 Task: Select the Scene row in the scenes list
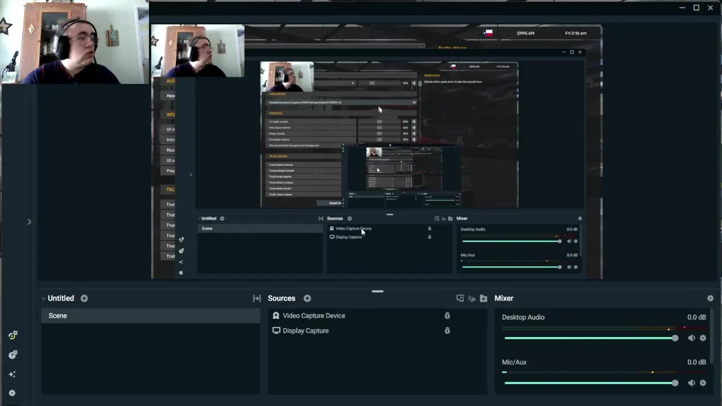point(151,316)
